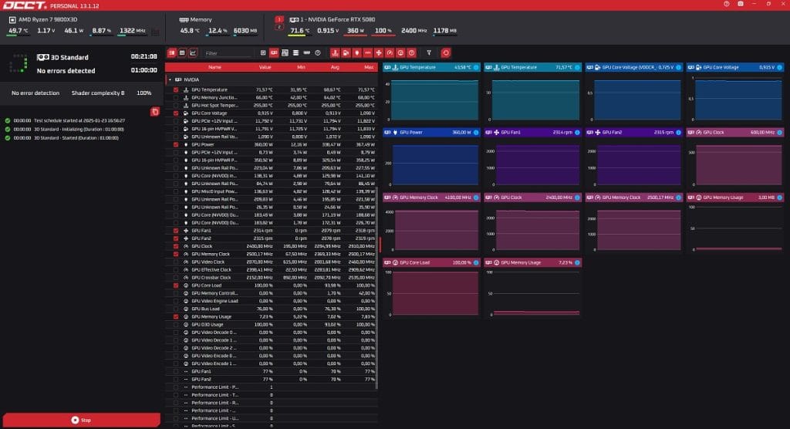The height and width of the screenshot is (429, 790).
Task: Open the help icon in title bar
Action: pyautogui.click(x=726, y=5)
